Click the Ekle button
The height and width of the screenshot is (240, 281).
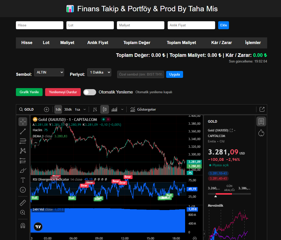[x=224, y=25]
